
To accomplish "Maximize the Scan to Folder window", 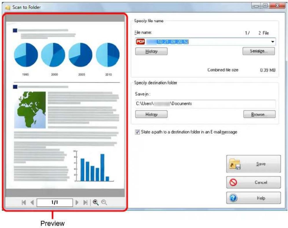I will pyautogui.click(x=265, y=6).
